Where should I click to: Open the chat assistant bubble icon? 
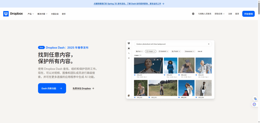254,104
